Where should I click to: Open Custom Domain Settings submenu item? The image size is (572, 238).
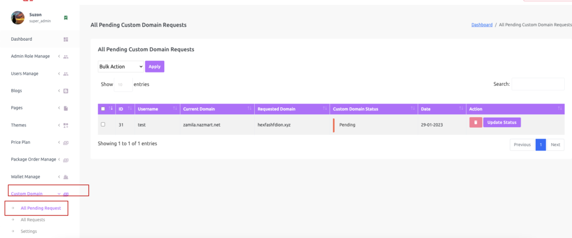[x=29, y=231]
